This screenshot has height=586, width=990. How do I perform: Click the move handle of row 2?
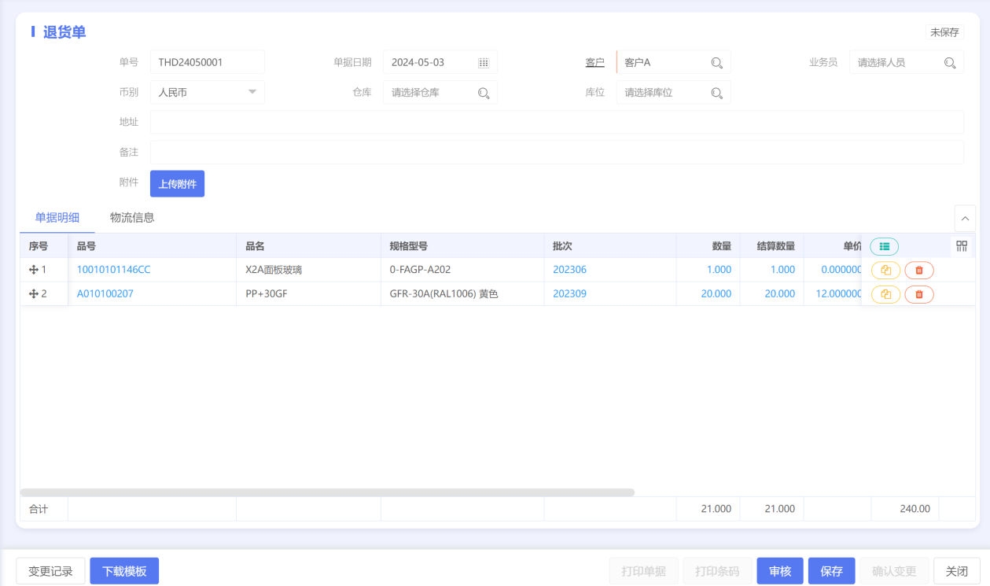tap(34, 294)
